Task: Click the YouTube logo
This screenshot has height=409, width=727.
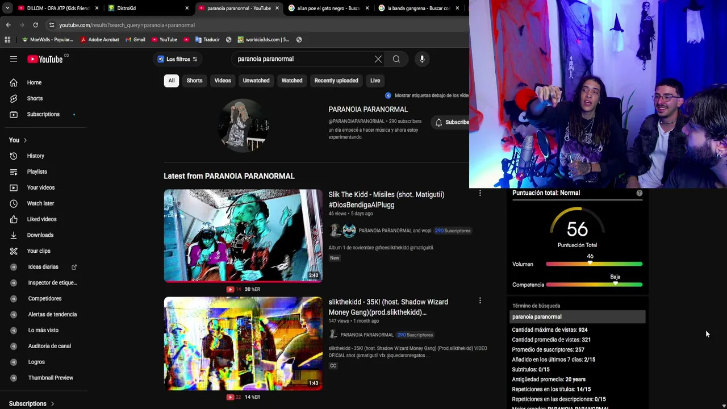Action: [45, 59]
